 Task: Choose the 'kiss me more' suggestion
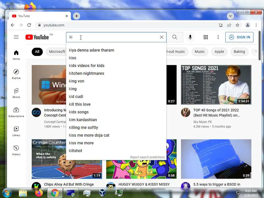tap(116, 143)
